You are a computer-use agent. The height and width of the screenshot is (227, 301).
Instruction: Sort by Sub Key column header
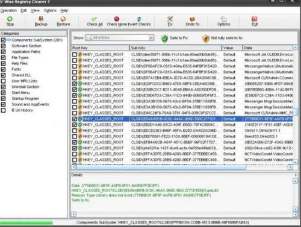click(x=176, y=48)
